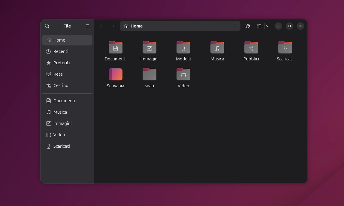Expand the view options dropdown arrow
The width and height of the screenshot is (344, 206).
(x=268, y=26)
